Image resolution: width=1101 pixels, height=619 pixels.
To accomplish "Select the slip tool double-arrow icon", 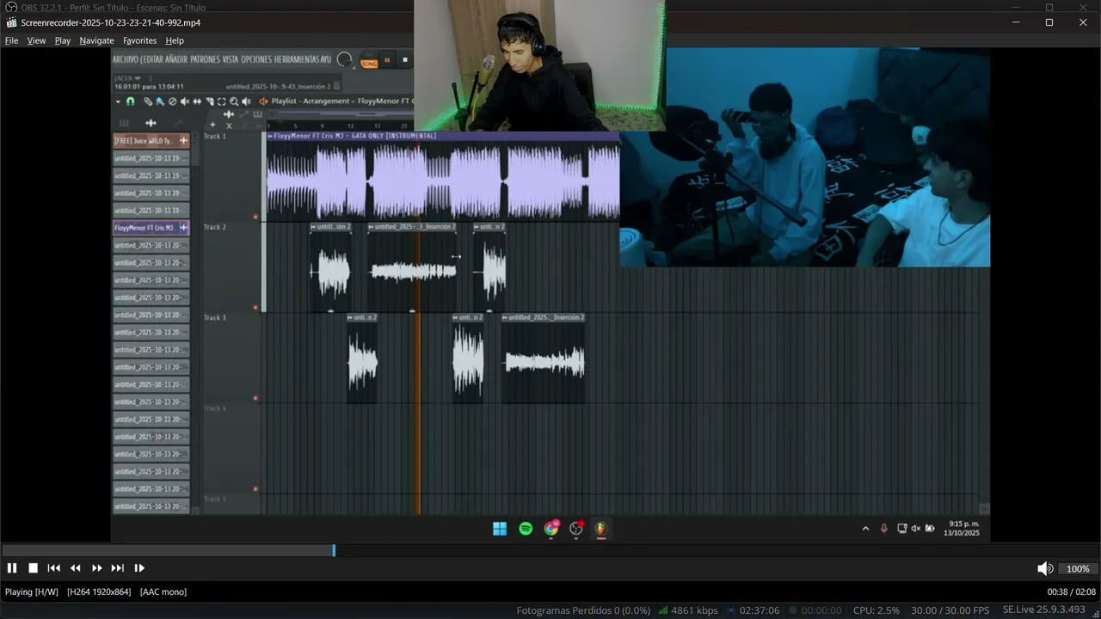I will [197, 101].
